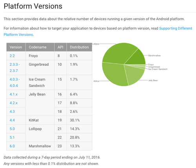196x168 pixels.
Task: Click version 5.1 link
Action: pos(12,137)
